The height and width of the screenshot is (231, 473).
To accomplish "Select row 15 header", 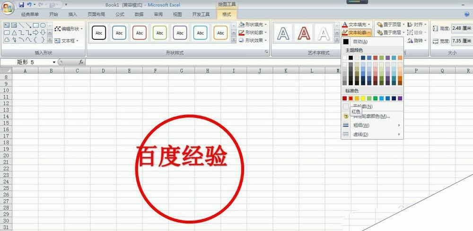I will tap(6, 123).
